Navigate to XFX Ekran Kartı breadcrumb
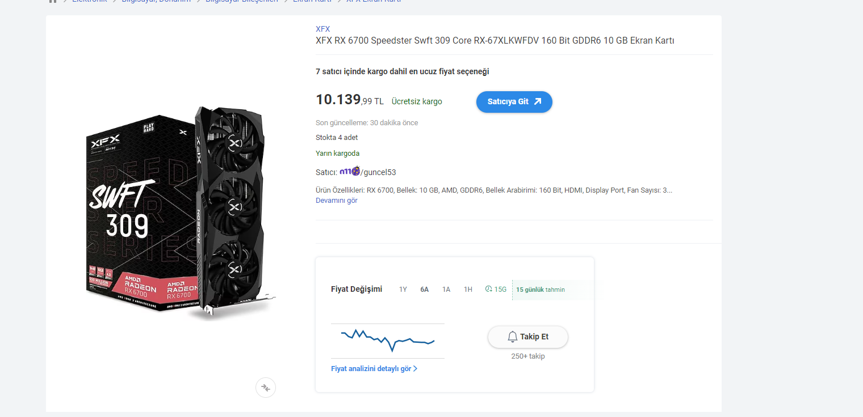The width and height of the screenshot is (863, 417). click(373, 1)
